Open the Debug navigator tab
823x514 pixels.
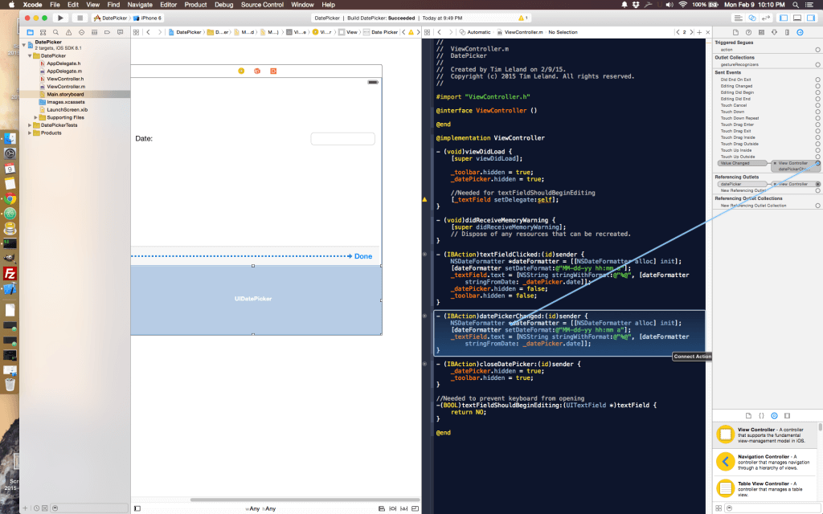click(94, 32)
